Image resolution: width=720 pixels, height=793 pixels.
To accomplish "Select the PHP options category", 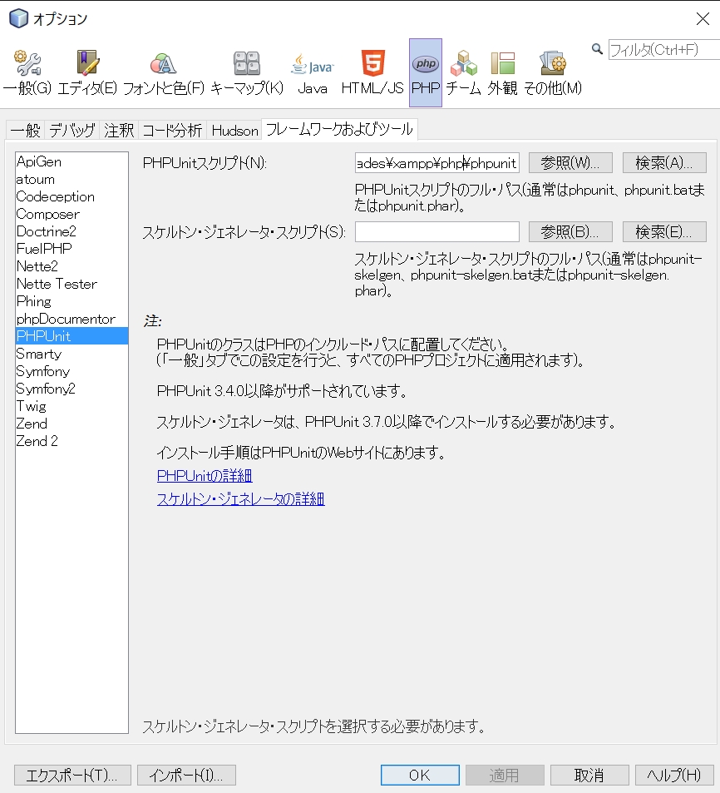I will point(426,73).
